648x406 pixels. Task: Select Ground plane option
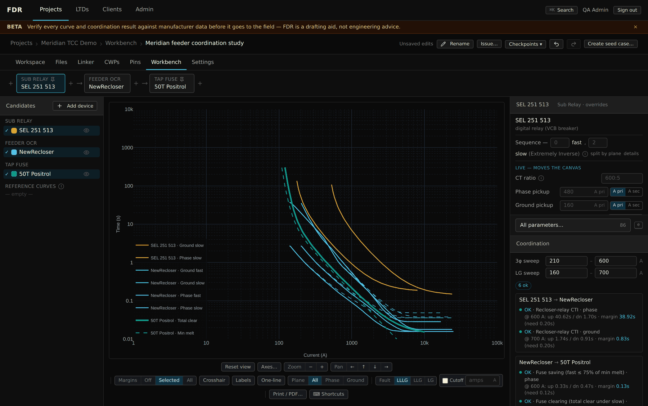tap(355, 380)
